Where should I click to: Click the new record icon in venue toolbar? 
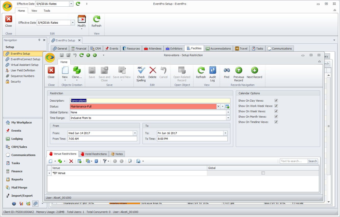[x=50, y=161]
